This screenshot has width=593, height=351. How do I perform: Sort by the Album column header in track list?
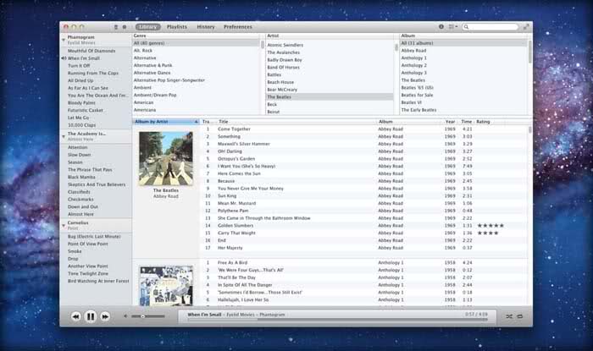click(x=385, y=122)
